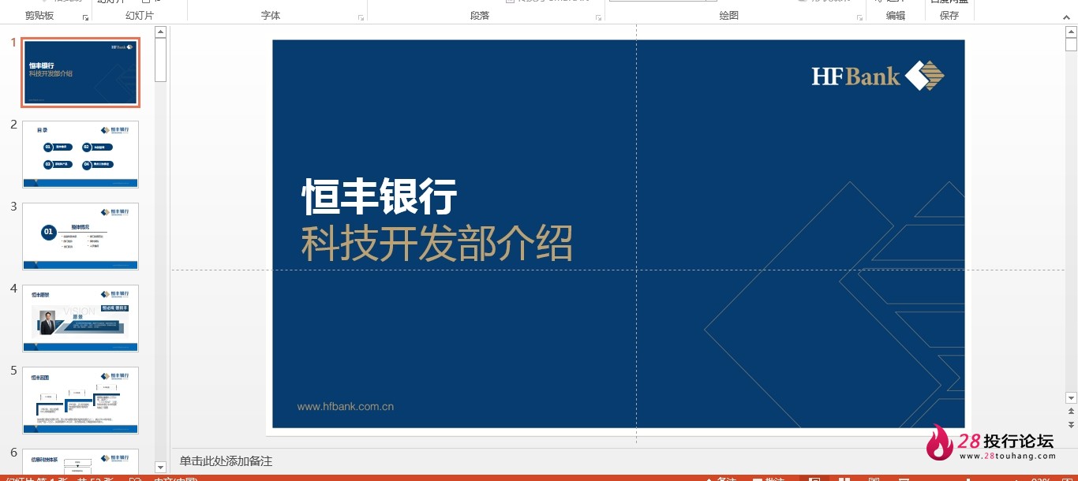This screenshot has width=1078, height=481.
Task: Click the 段落 ribbon group label
Action: pyautogui.click(x=480, y=16)
